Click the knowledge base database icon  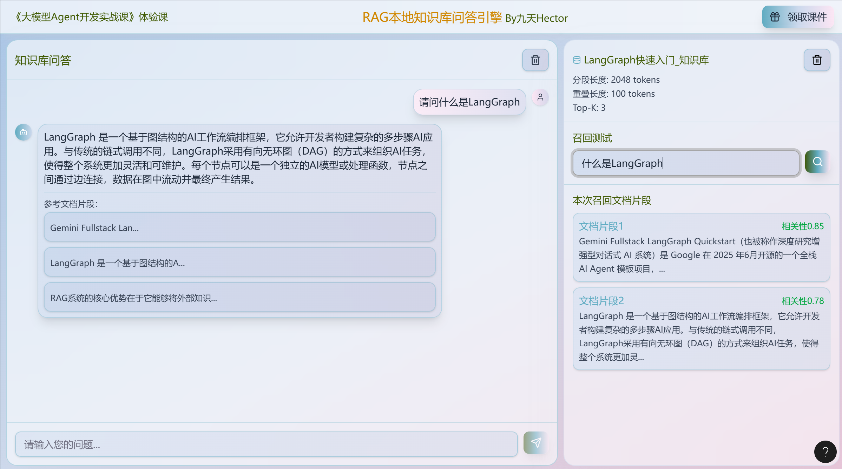tap(577, 60)
